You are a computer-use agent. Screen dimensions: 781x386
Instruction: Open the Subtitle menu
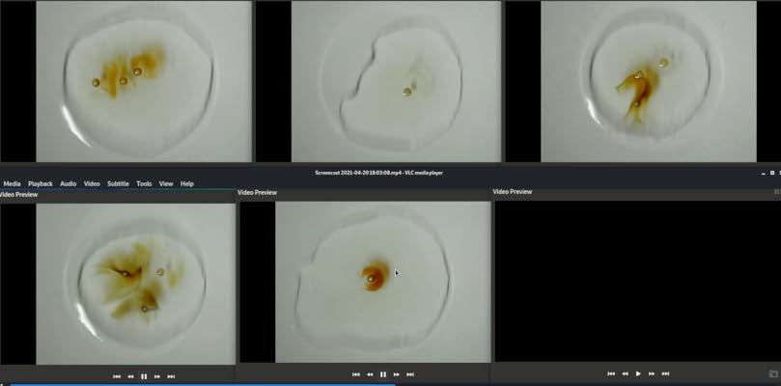(x=118, y=183)
